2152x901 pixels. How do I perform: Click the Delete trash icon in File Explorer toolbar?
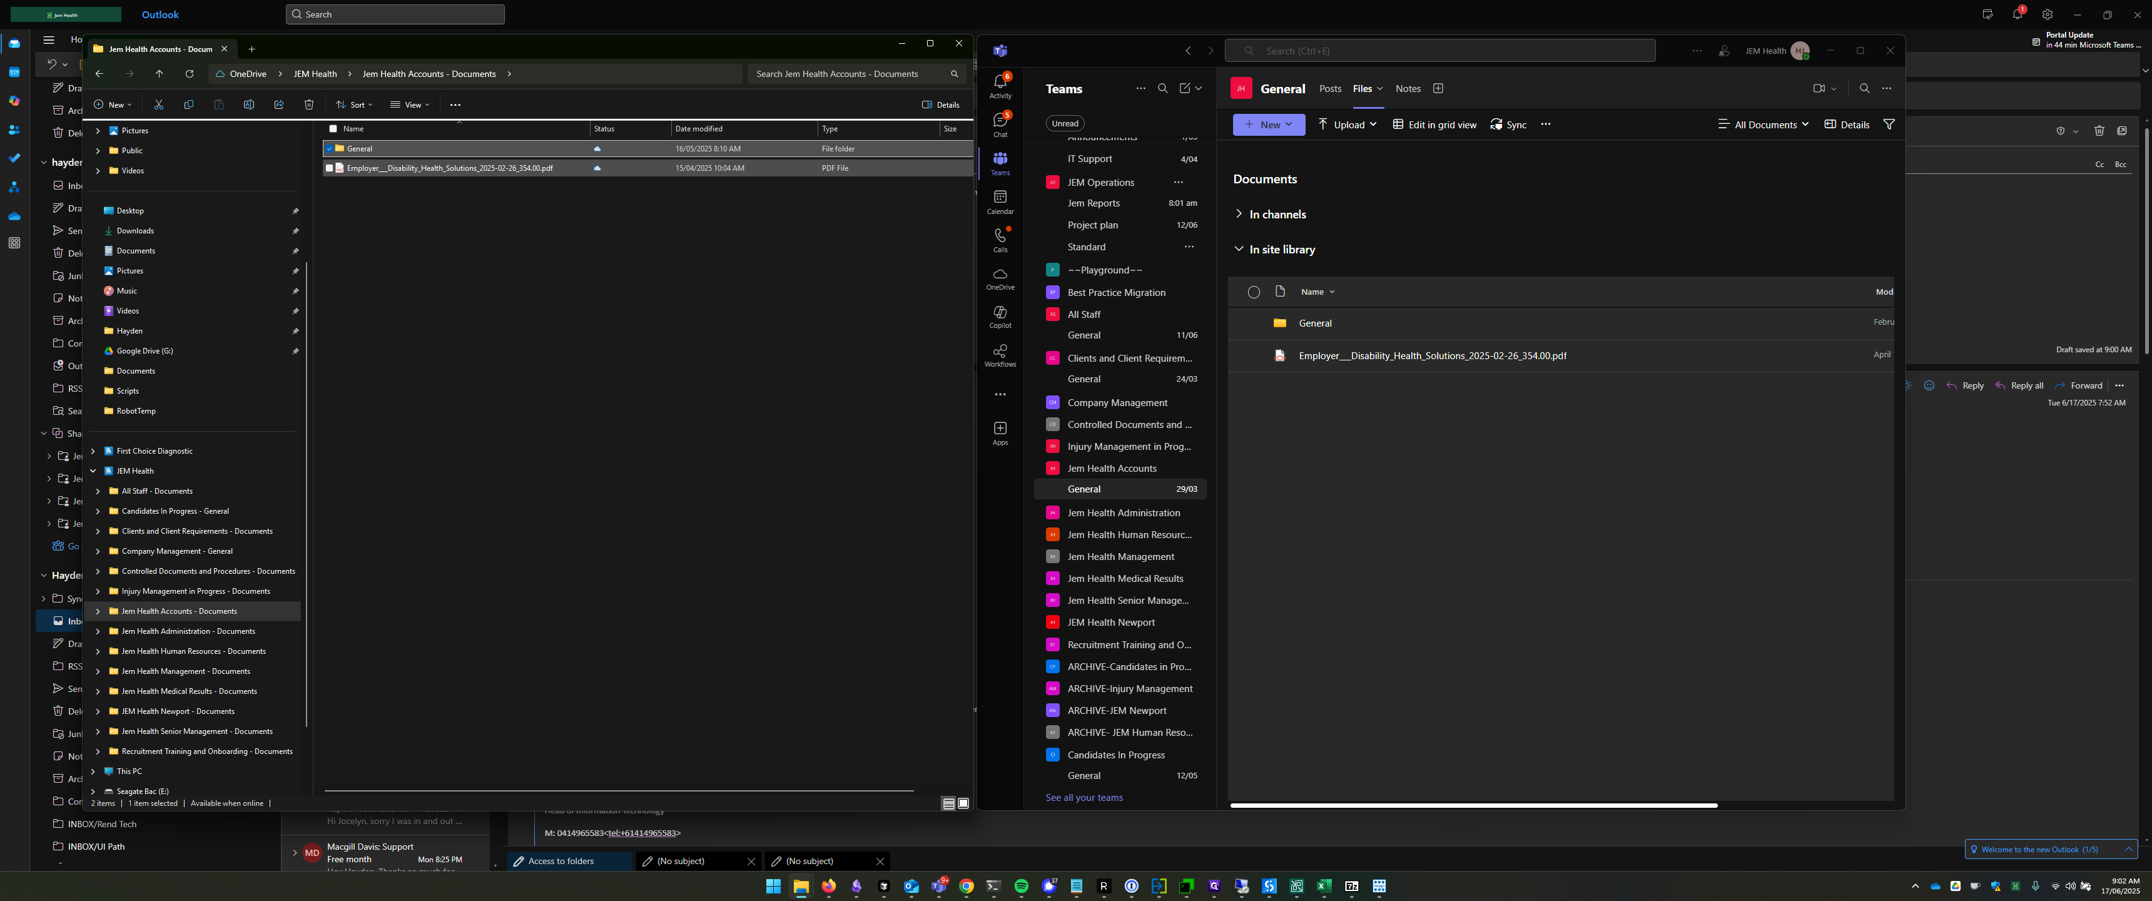point(309,104)
